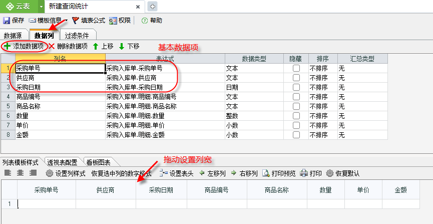Open 权限 permissions settings

click(120, 21)
